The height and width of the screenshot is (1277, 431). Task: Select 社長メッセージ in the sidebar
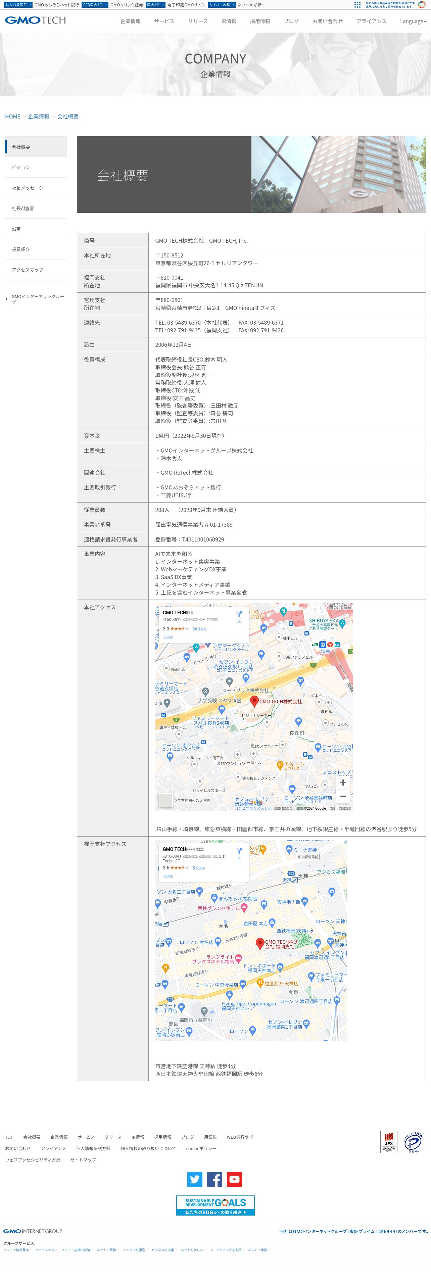(x=36, y=188)
